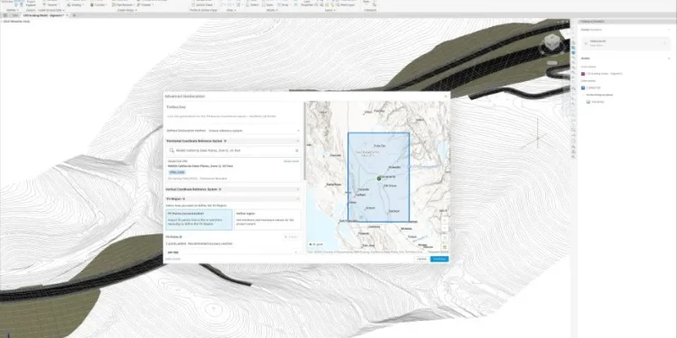Image resolution: width=677 pixels, height=338 pixels.
Task: Collapse Horizontal Coordinate Reference System section
Action: tap(298, 141)
